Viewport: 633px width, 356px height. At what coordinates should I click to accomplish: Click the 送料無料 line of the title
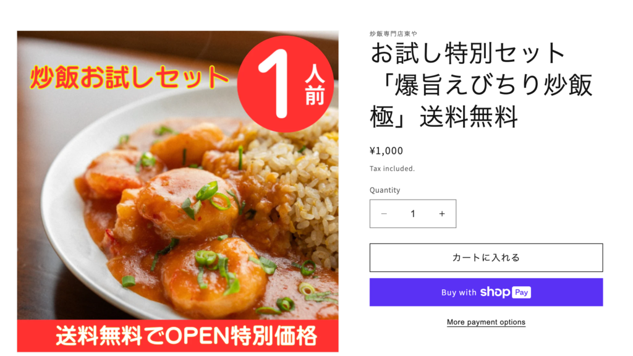pos(469,117)
